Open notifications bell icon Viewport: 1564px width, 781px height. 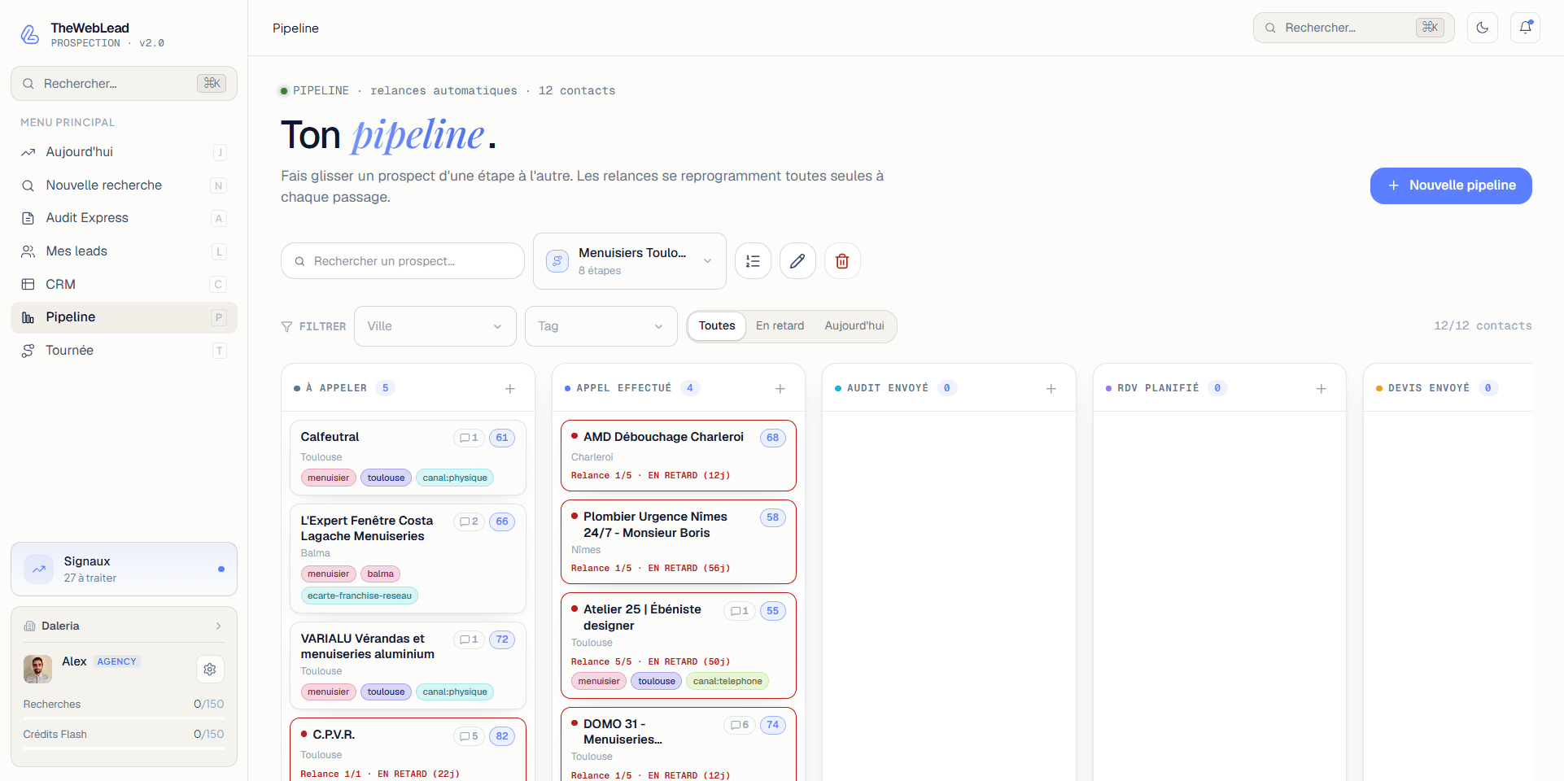point(1525,28)
